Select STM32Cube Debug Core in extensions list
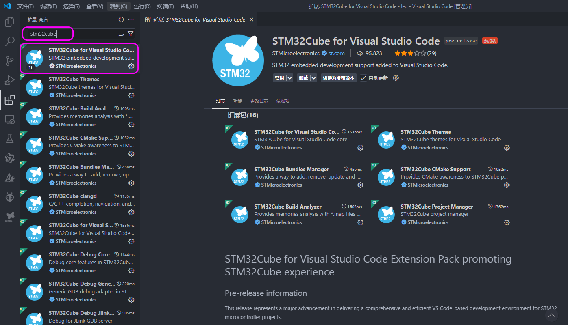Image resolution: width=568 pixels, height=325 pixels. [80, 263]
